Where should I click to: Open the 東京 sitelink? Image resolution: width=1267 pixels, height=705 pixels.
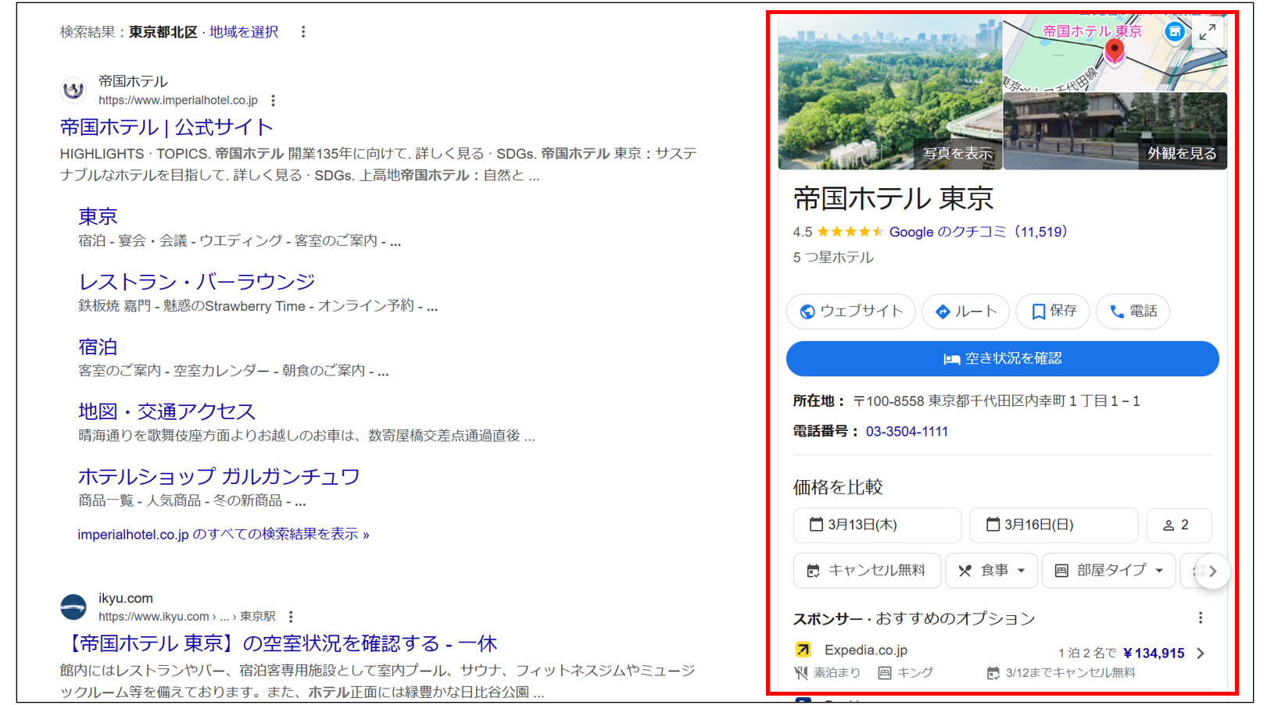[x=98, y=216]
